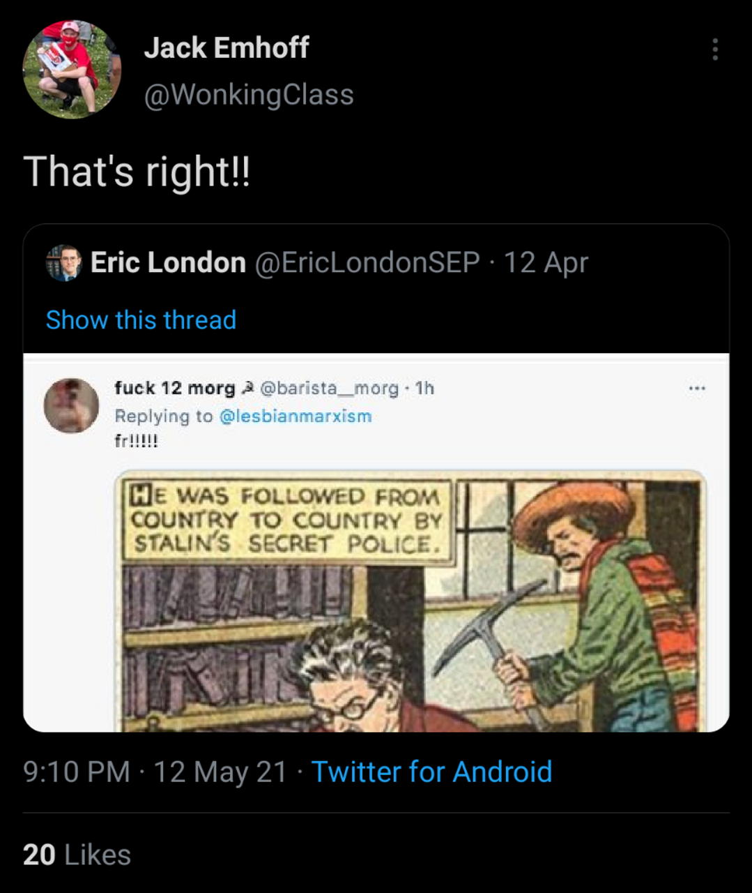The image size is (752, 893).
Task: Tap the Eric London name in quote
Action: tap(168, 263)
